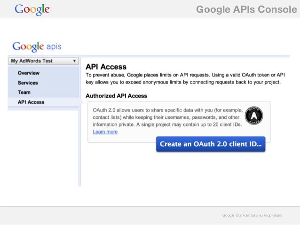This screenshot has height=225, width=300.
Task: Click the 'To prevent abuse' description paragraph
Action: pyautogui.click(x=185, y=78)
